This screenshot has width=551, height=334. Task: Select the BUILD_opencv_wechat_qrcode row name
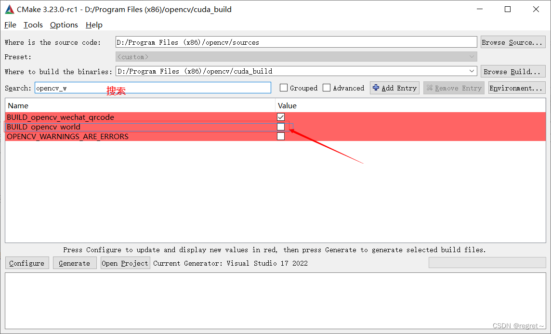point(60,117)
